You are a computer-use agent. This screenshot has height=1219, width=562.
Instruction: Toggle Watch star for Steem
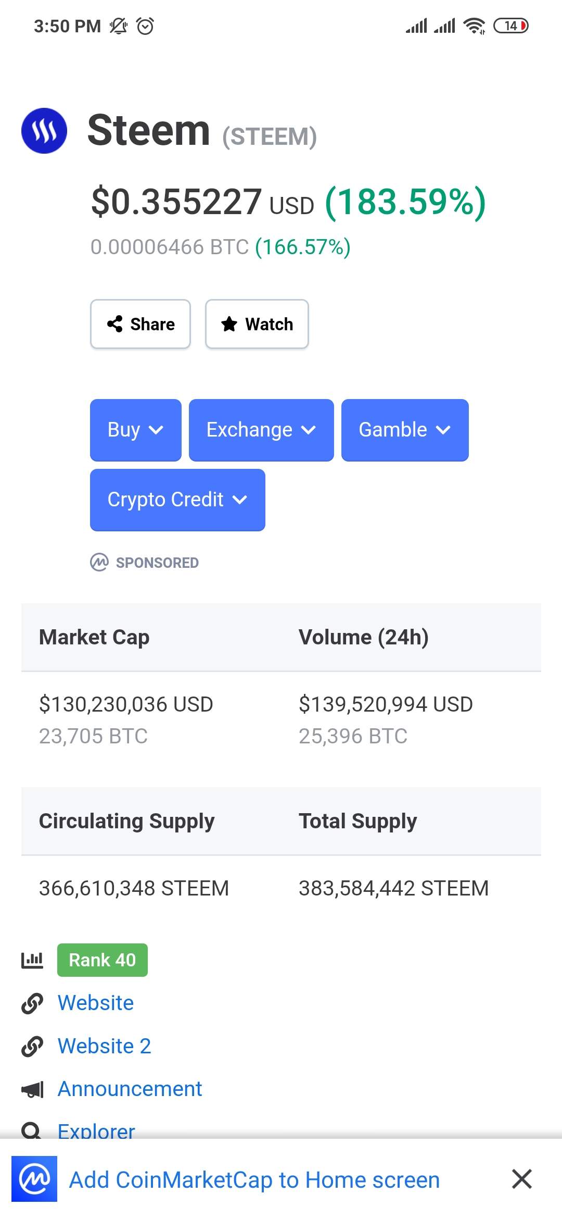(257, 324)
